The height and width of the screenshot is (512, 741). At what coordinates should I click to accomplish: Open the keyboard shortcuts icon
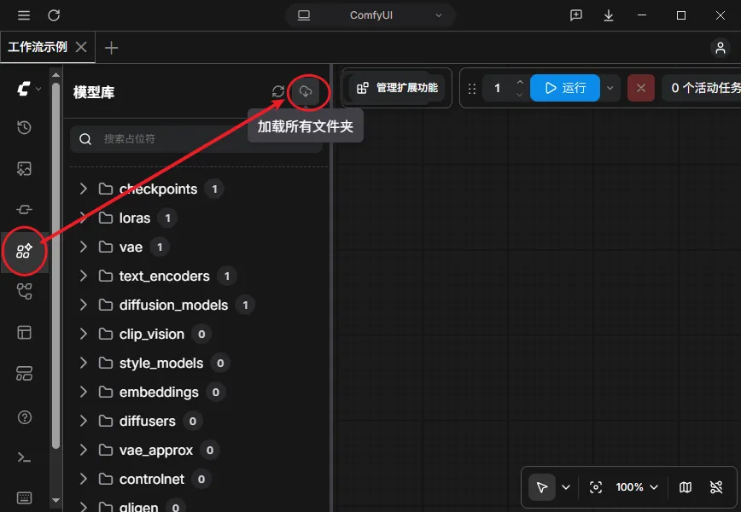tap(24, 497)
